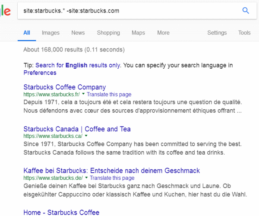The width and height of the screenshot is (259, 216).
Task: Open 'Home - Starbucks Coffee' result
Action: click(61, 212)
